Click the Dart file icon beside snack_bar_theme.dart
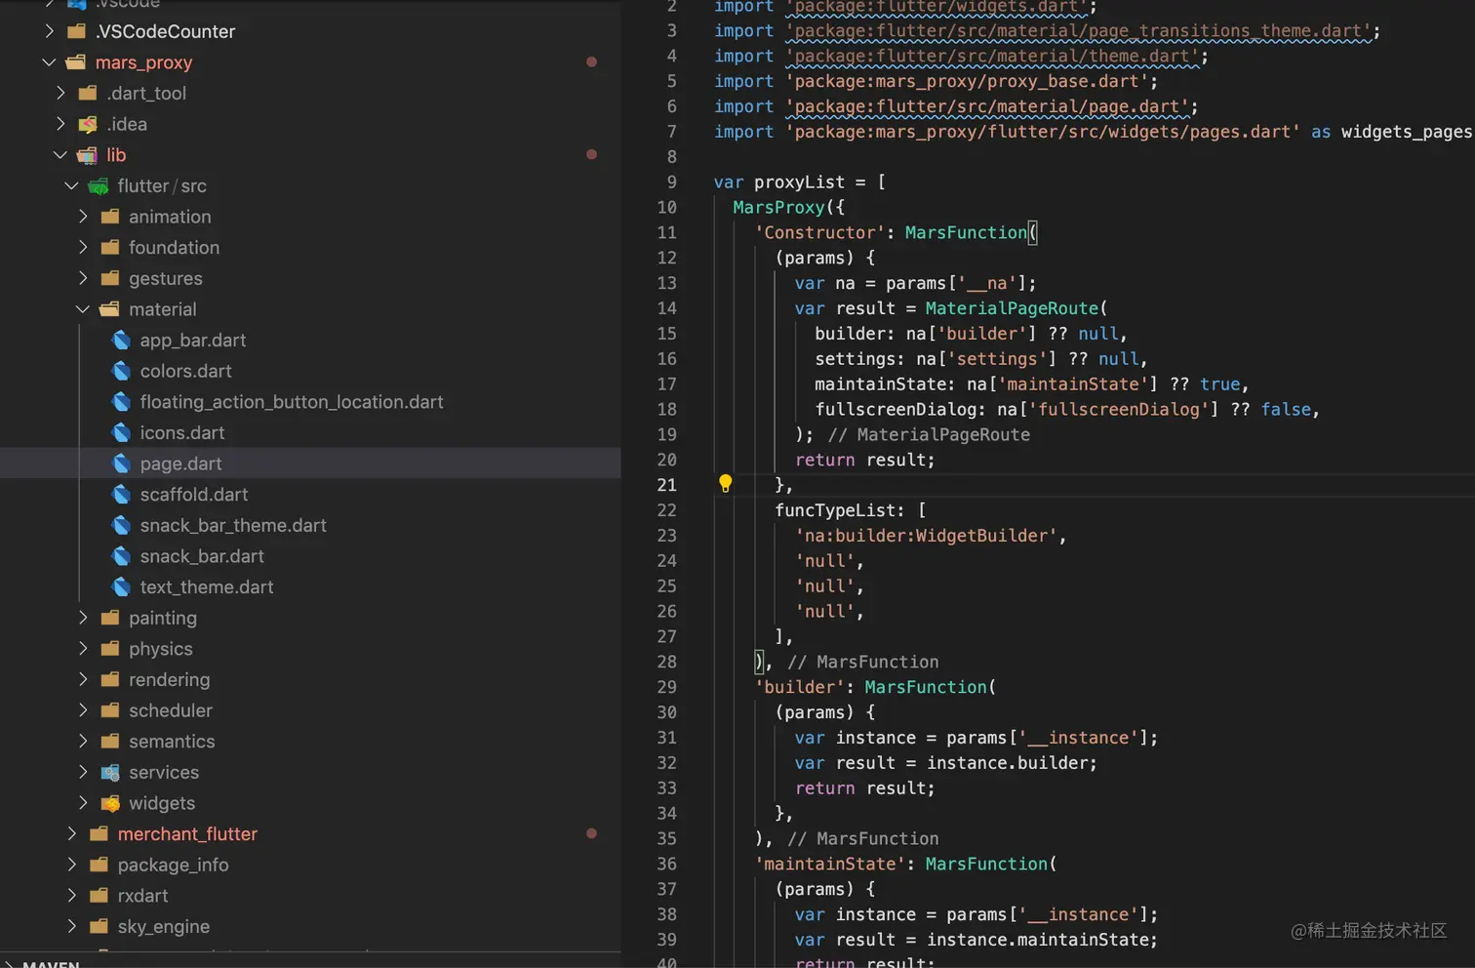The height and width of the screenshot is (968, 1475). pos(121,525)
